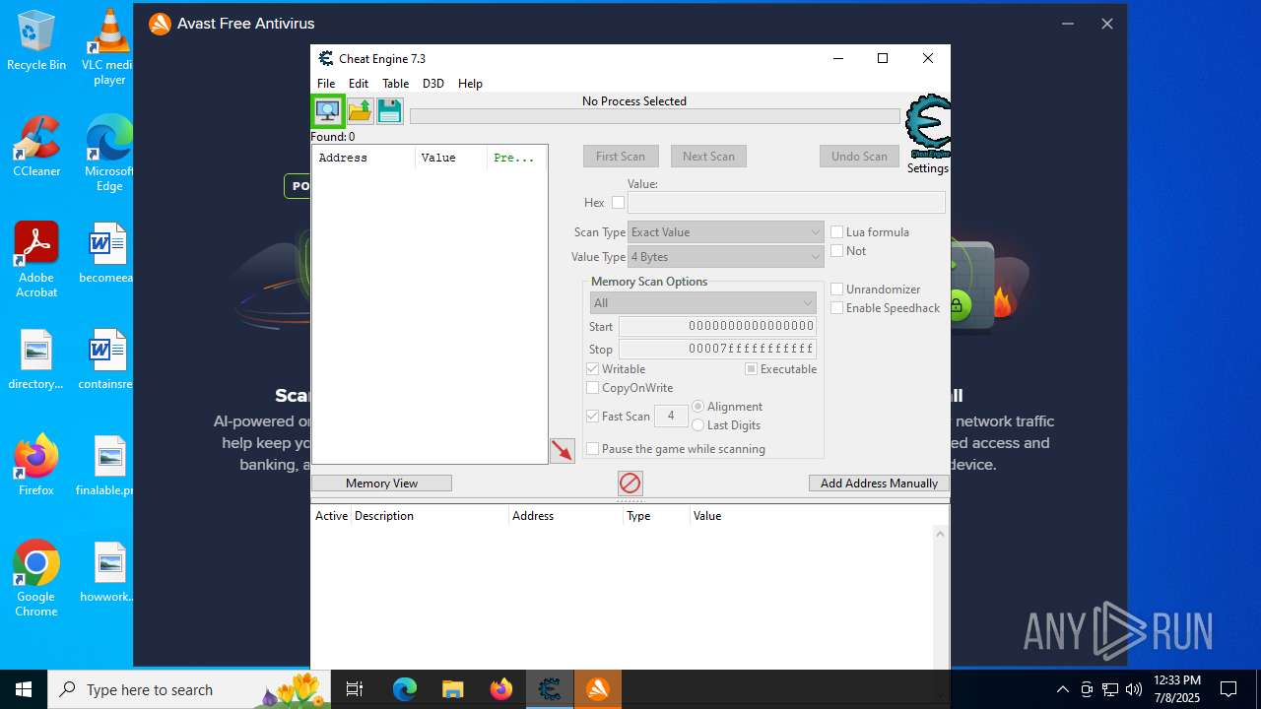Screen dimensions: 1261x709
Task: Open Task View in the taskbar
Action: [x=355, y=689]
